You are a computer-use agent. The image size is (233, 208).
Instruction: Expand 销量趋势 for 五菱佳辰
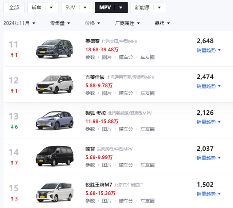tap(209, 86)
